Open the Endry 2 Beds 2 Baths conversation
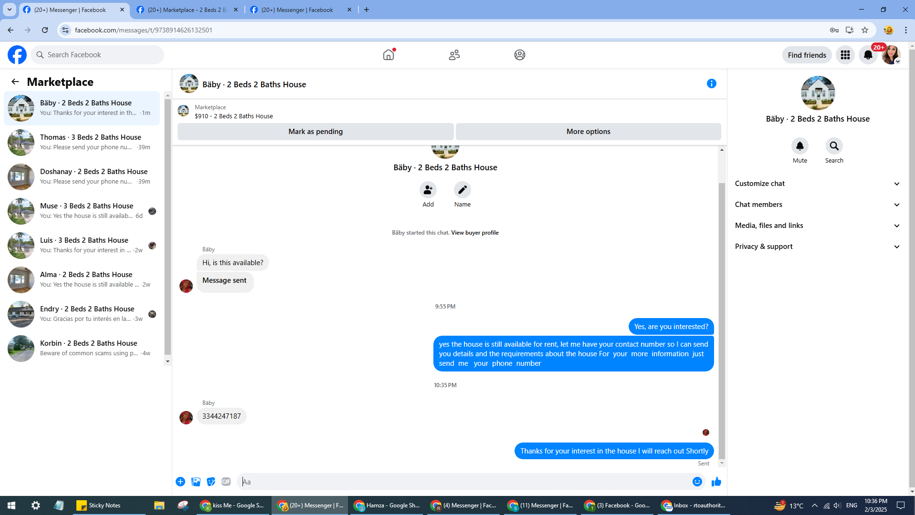 tap(82, 314)
